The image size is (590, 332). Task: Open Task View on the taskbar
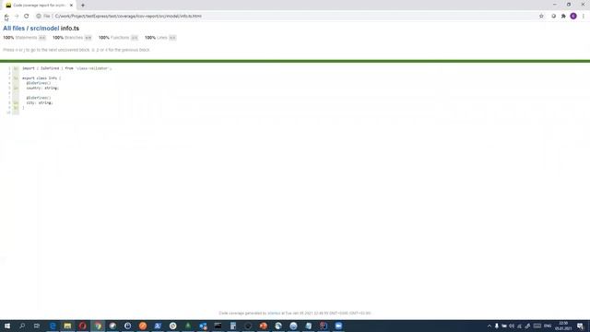(37, 326)
